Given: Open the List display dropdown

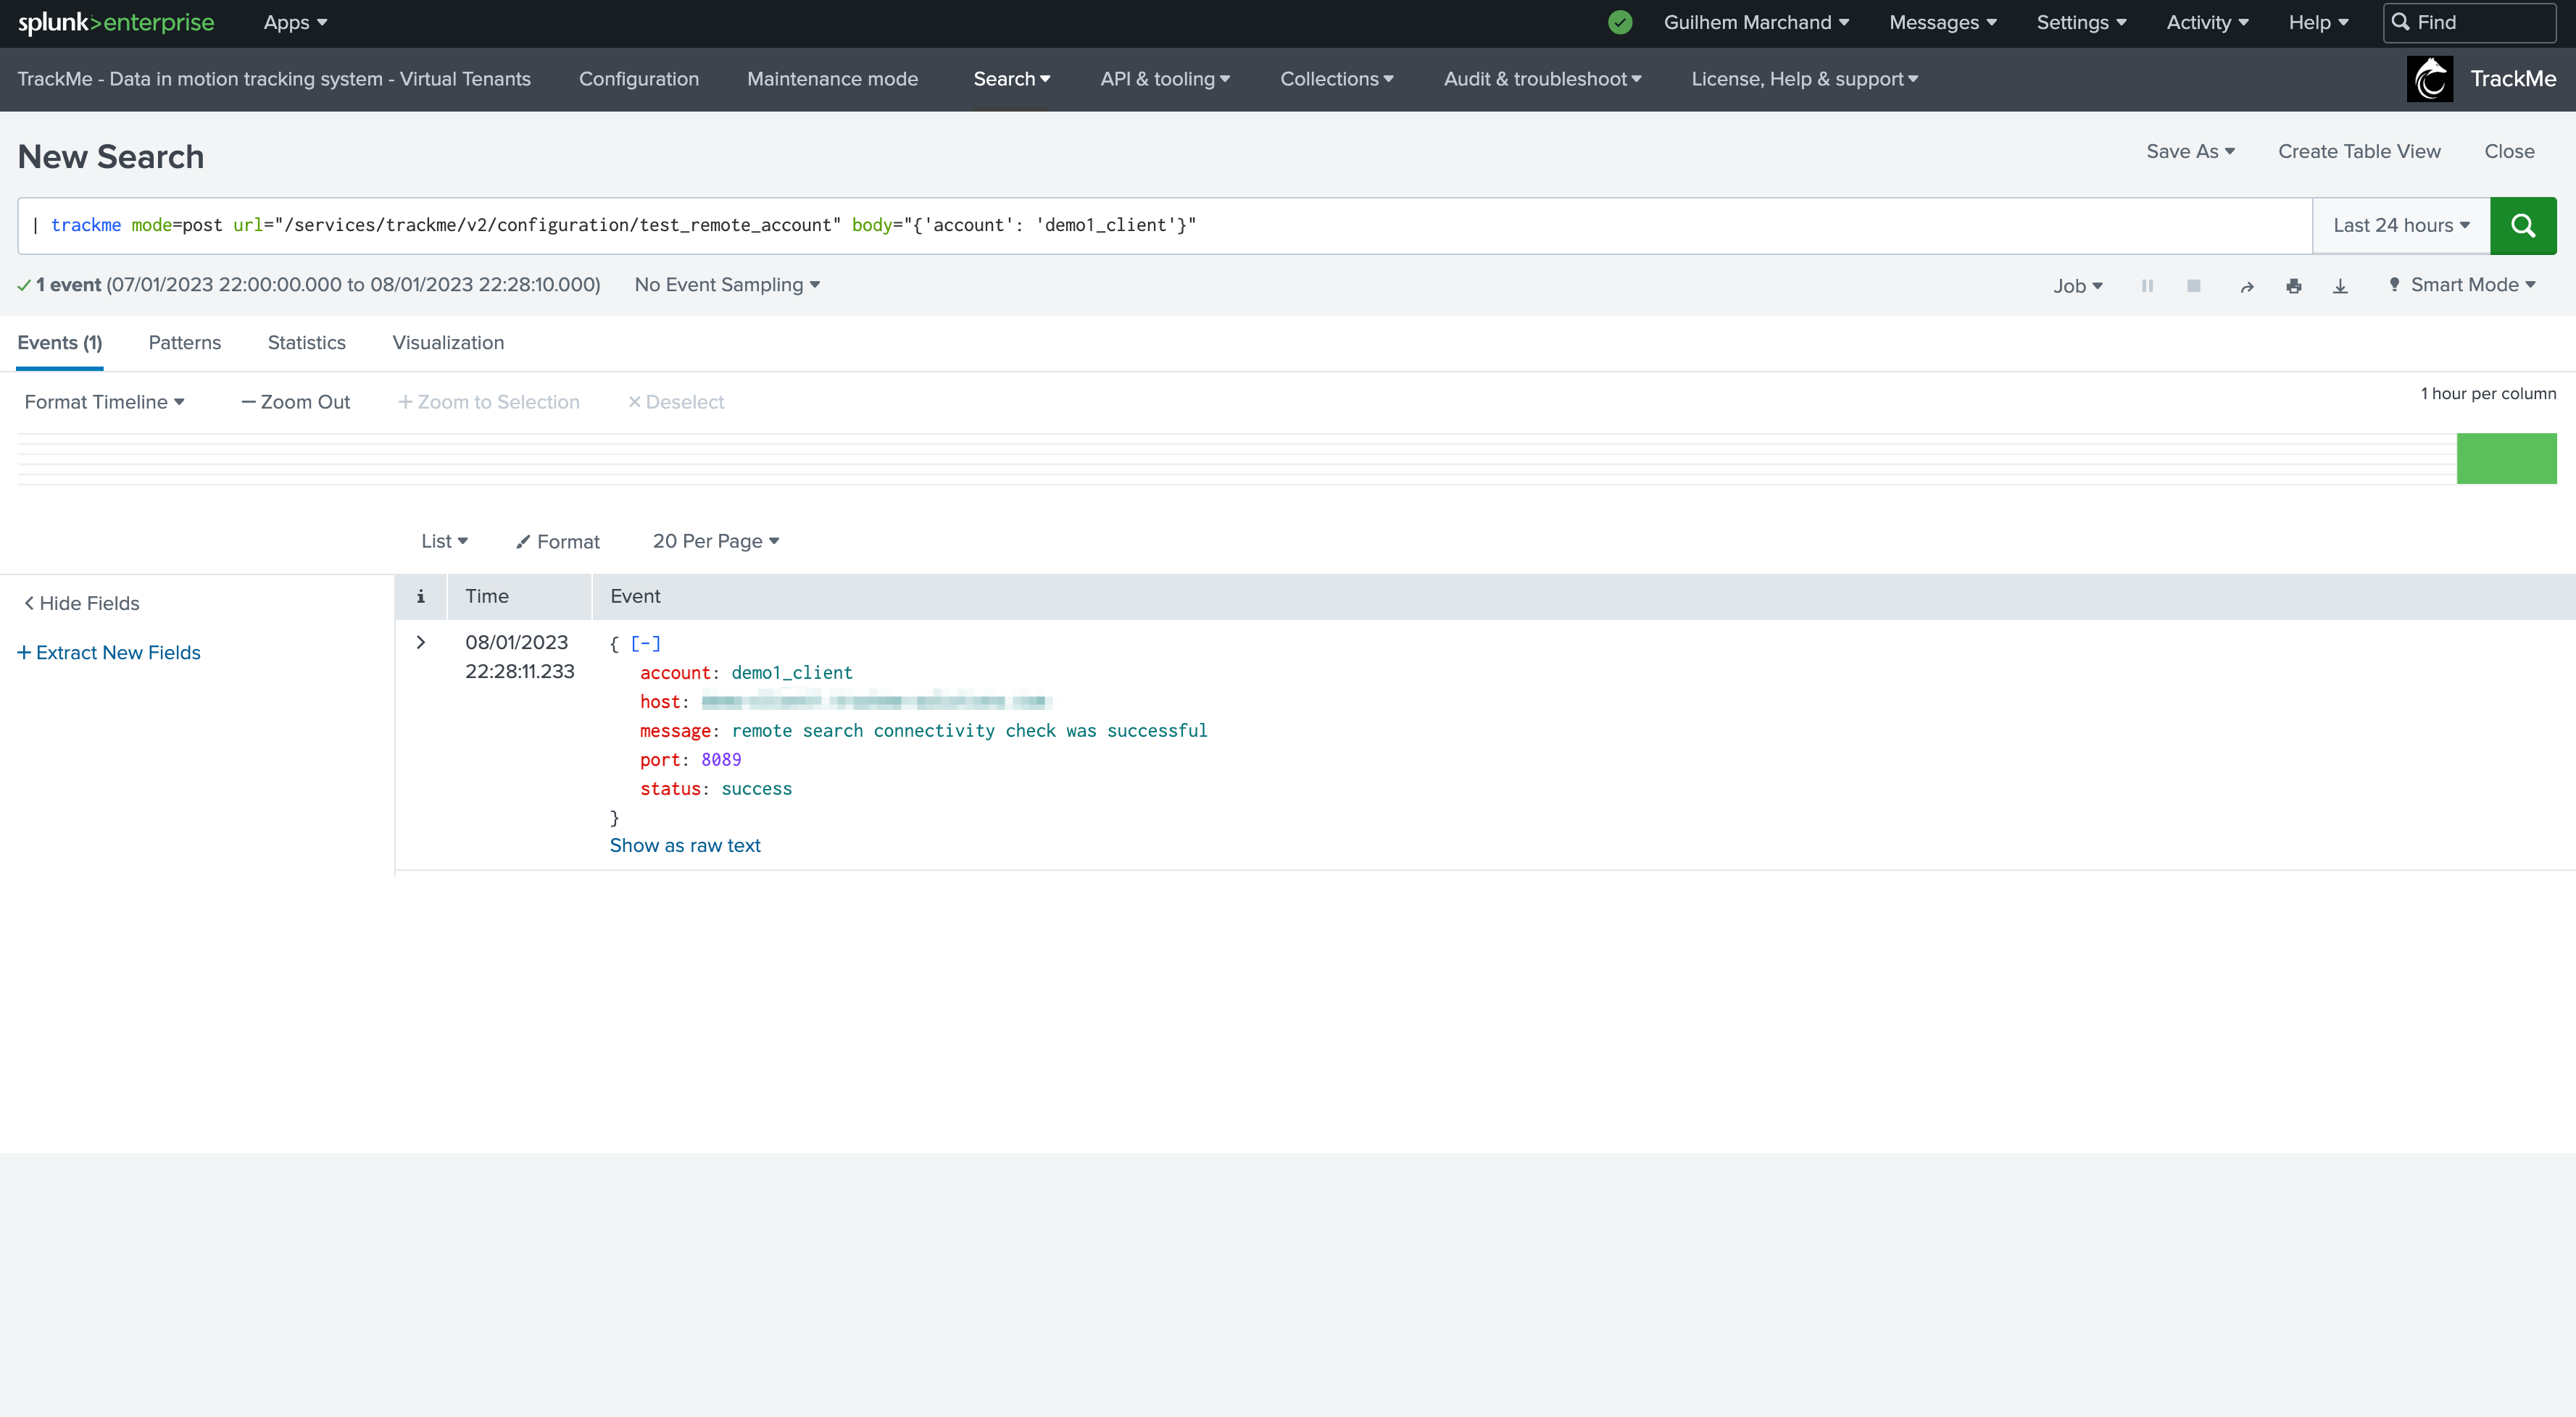Looking at the screenshot, I should (444, 542).
